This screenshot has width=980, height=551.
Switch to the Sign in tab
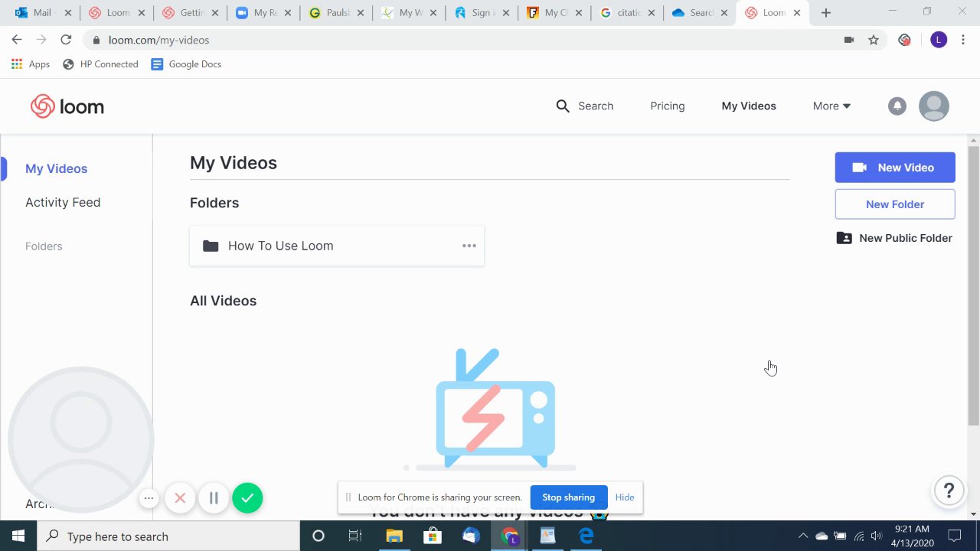[x=481, y=13]
